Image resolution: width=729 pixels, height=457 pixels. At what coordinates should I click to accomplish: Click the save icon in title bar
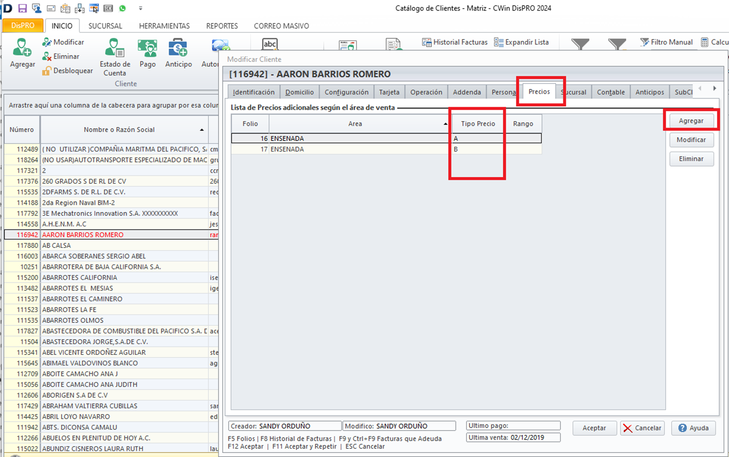click(x=22, y=8)
